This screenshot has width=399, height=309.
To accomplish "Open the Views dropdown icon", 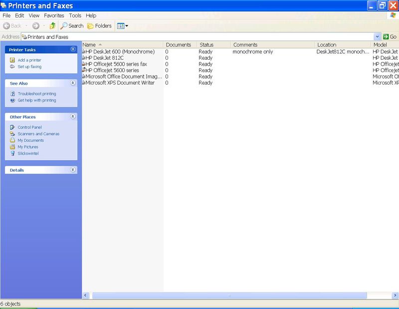I will (122, 26).
